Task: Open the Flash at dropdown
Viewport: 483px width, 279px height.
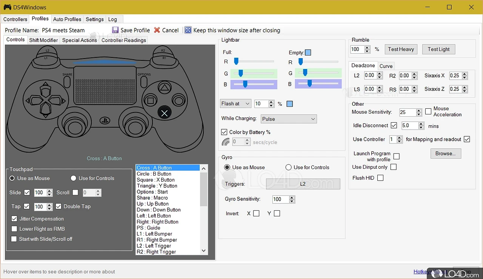Action: pos(235,103)
